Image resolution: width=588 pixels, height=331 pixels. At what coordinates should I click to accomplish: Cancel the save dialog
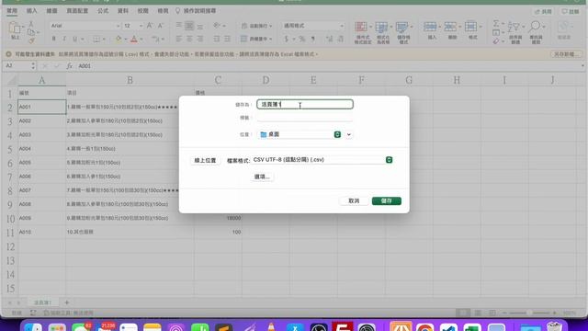coord(354,200)
